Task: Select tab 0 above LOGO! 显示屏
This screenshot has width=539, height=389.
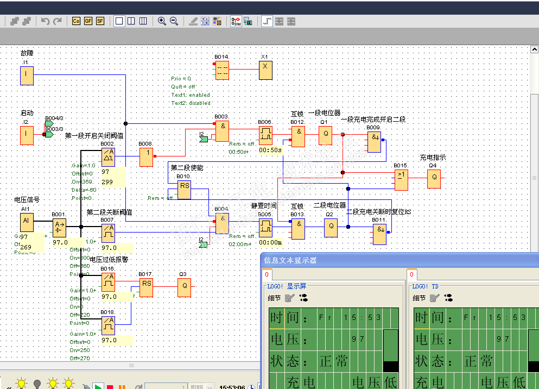Action: click(267, 275)
